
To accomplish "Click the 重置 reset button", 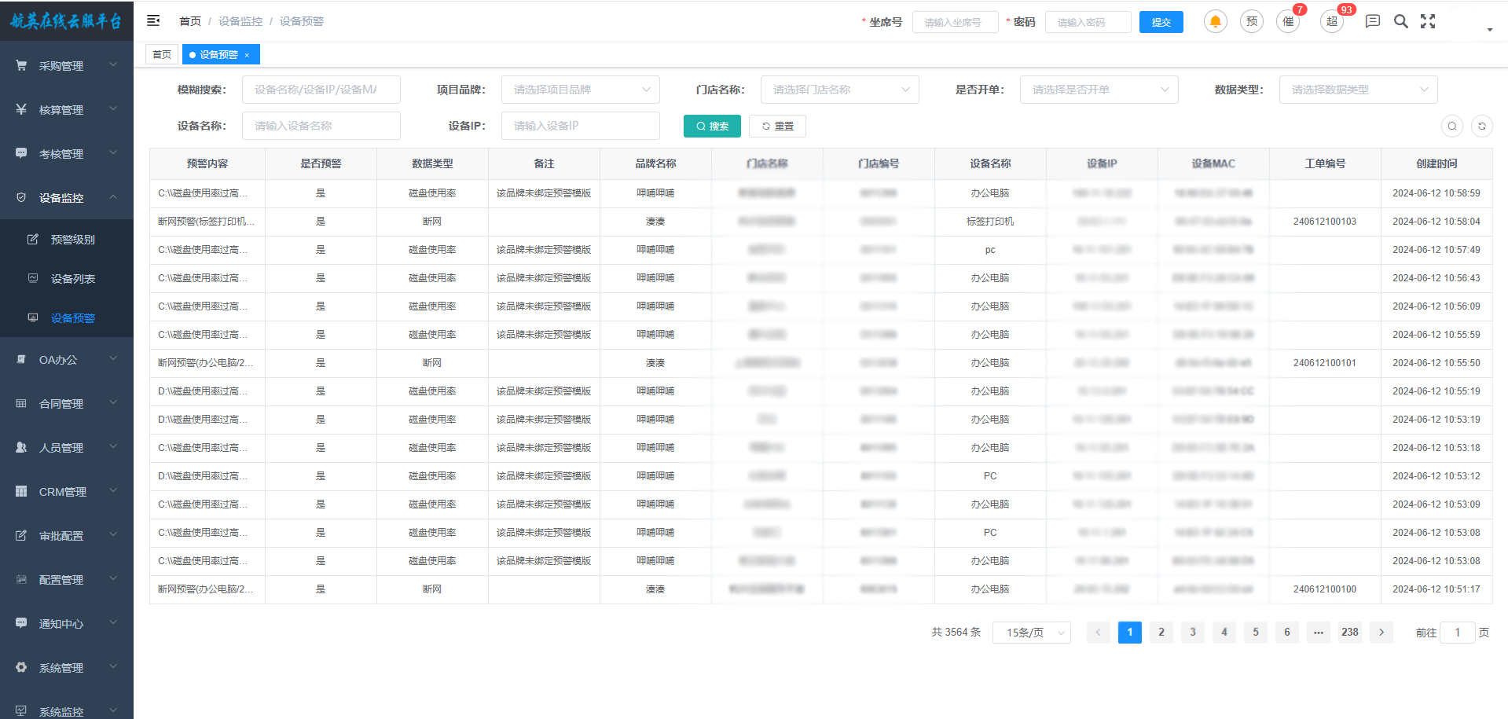I will [777, 126].
